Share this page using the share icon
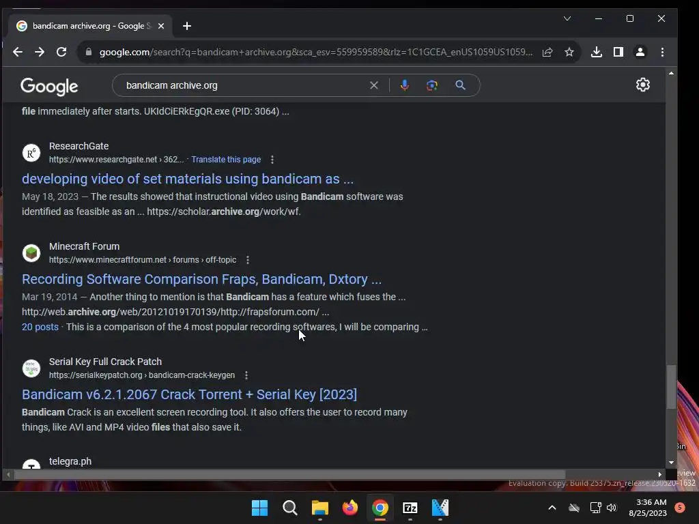The height and width of the screenshot is (524, 699). tap(547, 52)
